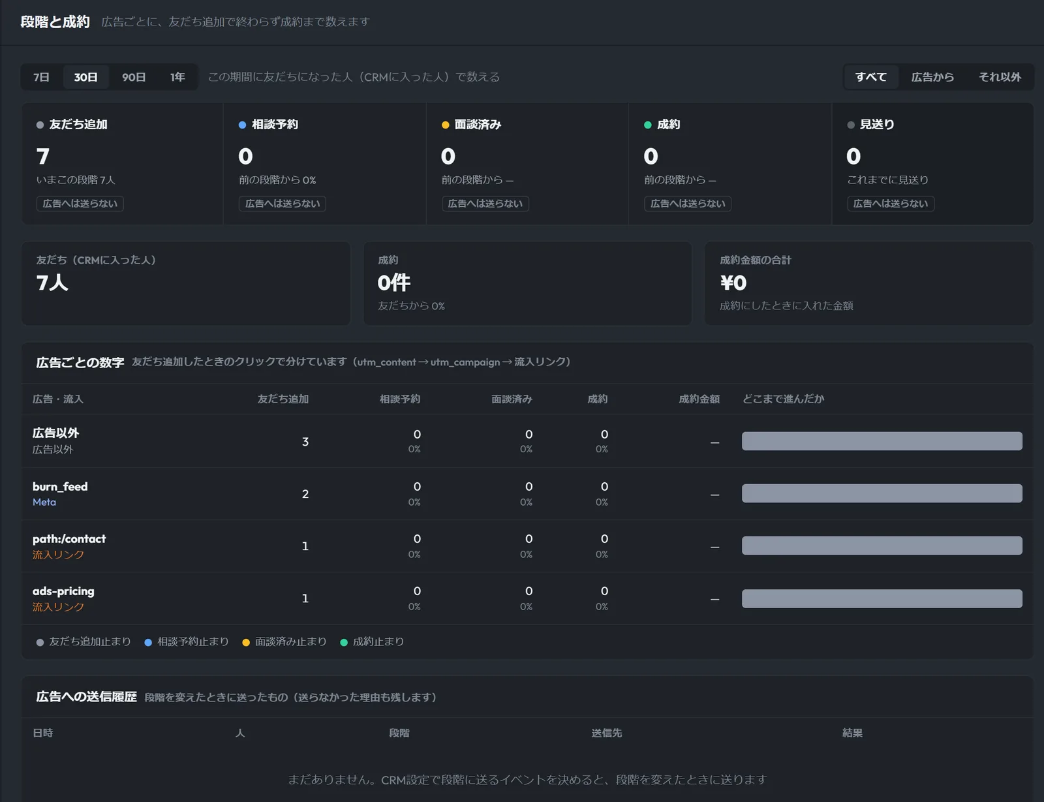The width and height of the screenshot is (1044, 802).
Task: Open the burn_feed row name
Action: click(x=60, y=487)
